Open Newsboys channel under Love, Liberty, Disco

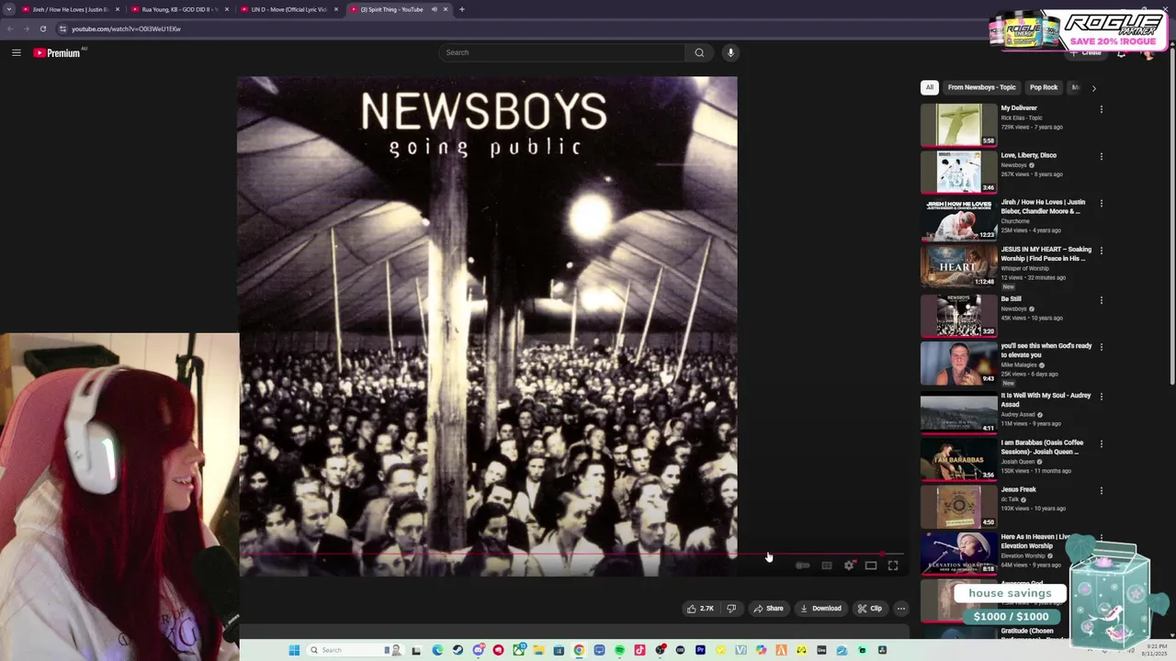(1013, 165)
